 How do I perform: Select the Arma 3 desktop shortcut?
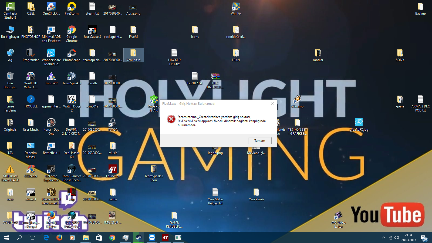31,195
